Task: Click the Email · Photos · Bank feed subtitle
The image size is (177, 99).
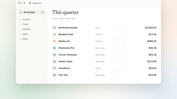Action: coord(64,19)
